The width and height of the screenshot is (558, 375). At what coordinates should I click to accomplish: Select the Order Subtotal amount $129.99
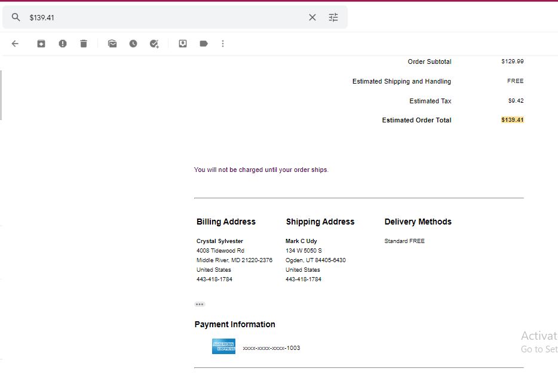point(513,61)
